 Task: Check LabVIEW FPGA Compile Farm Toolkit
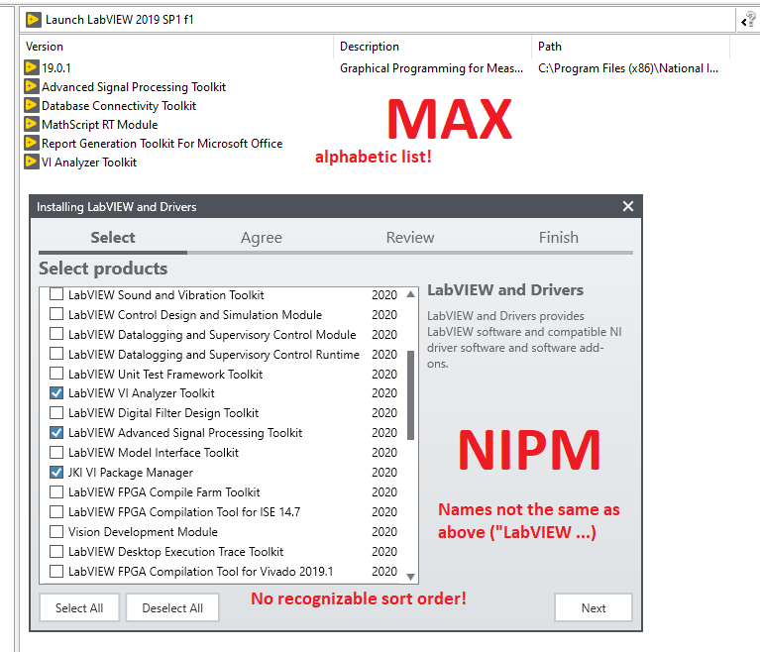[56, 492]
